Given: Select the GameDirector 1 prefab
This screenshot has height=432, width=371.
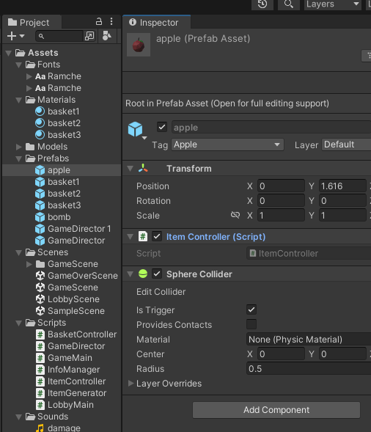Looking at the screenshot, I should click(x=73, y=229).
